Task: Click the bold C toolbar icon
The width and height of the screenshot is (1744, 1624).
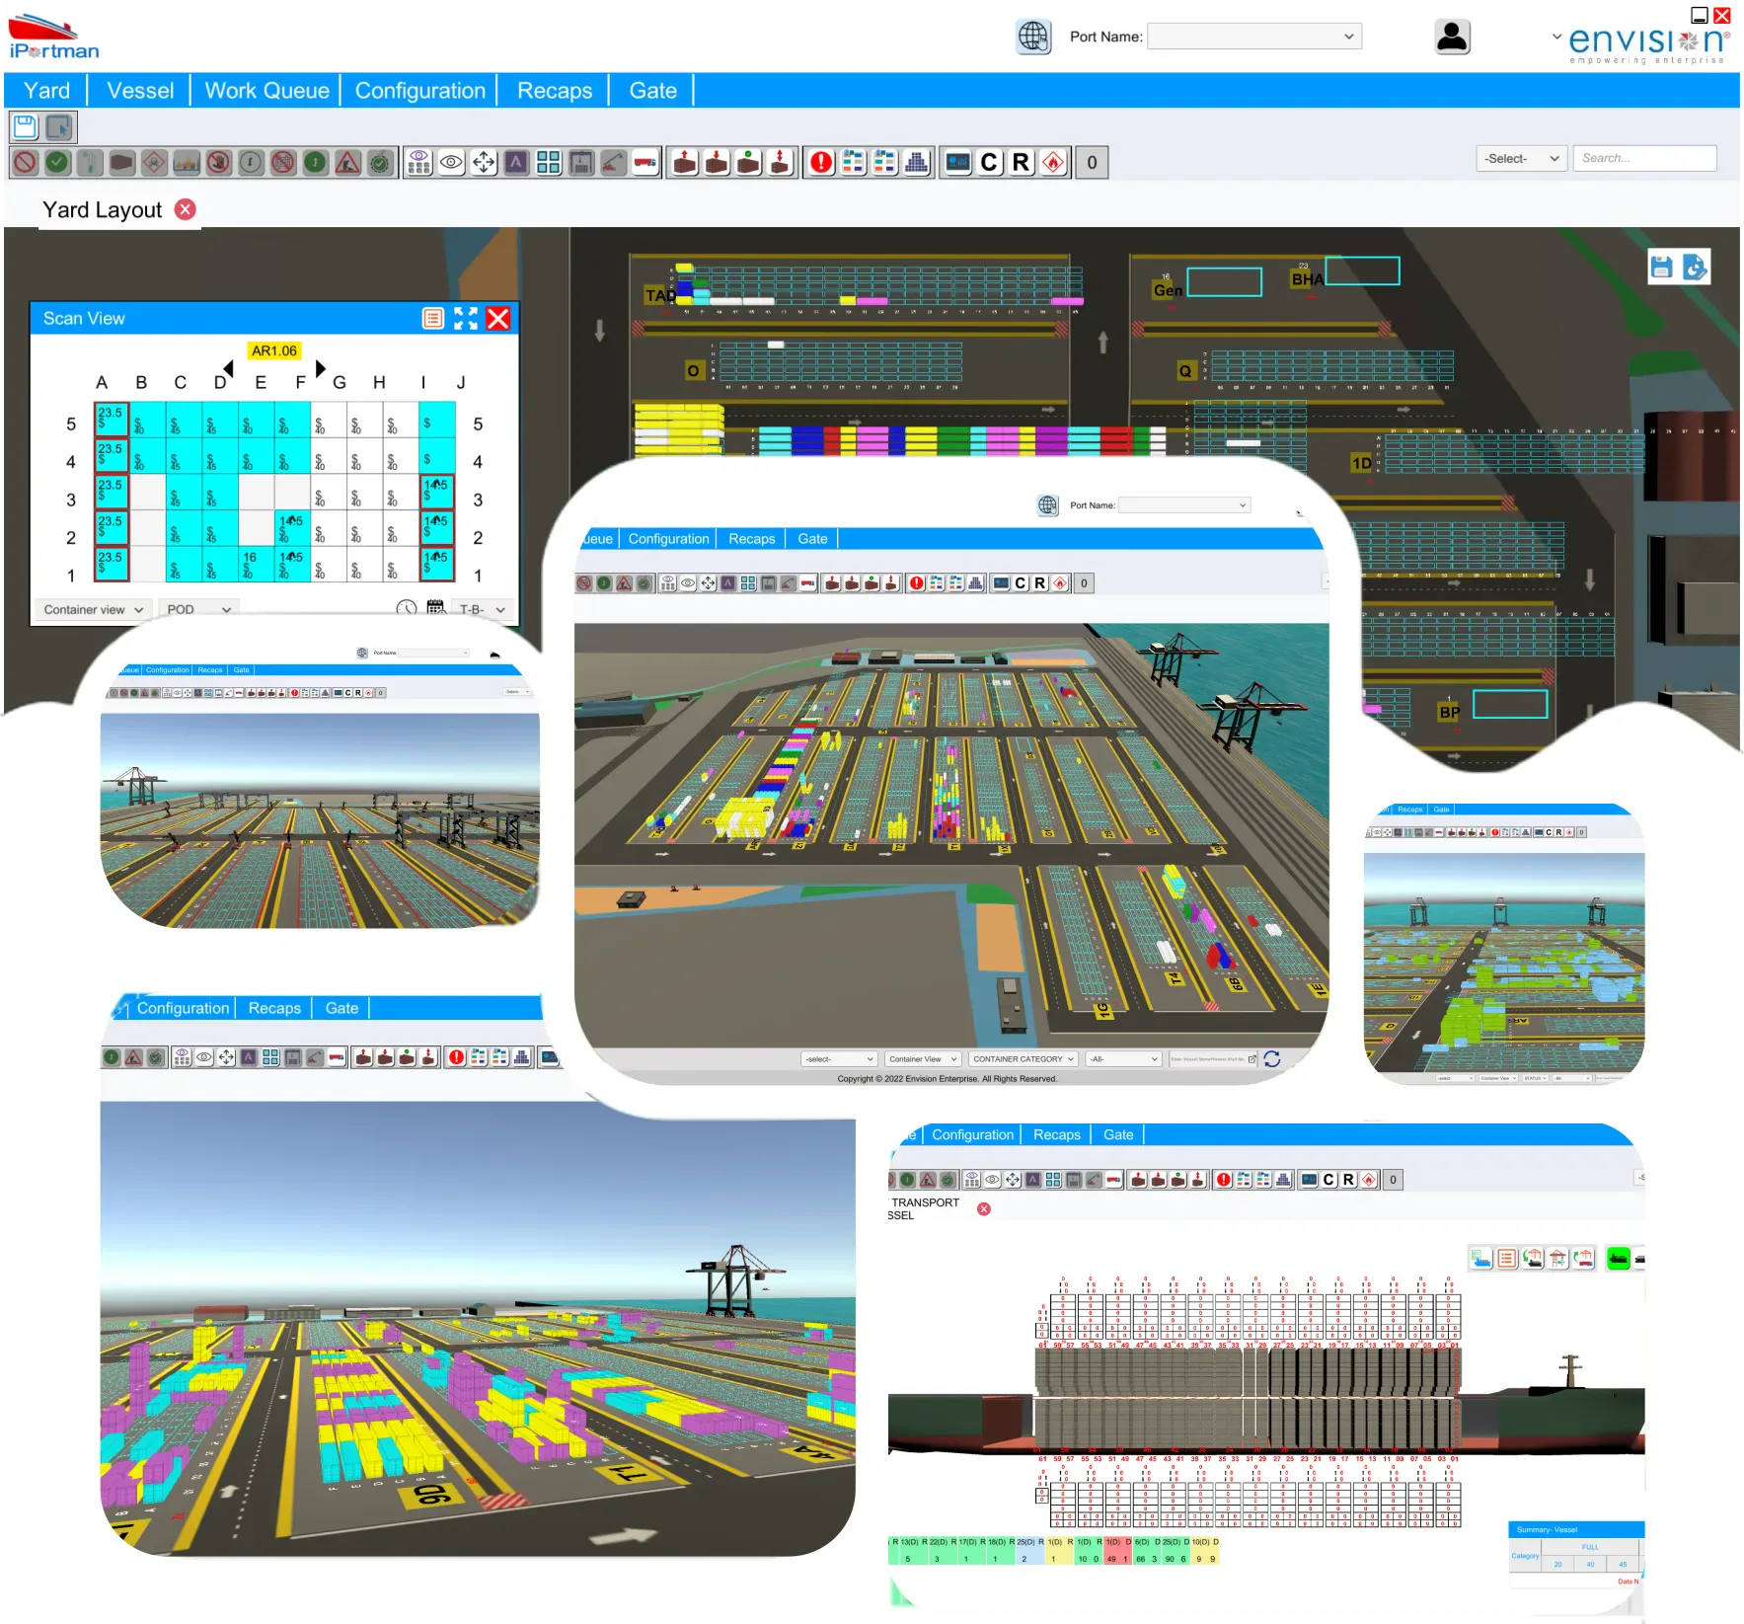Action: [989, 162]
